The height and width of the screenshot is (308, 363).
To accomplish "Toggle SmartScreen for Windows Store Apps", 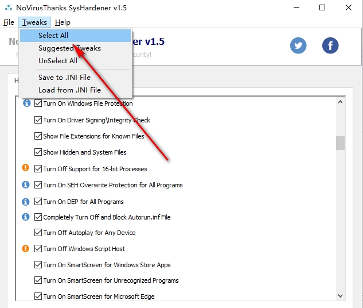I will [38, 265].
